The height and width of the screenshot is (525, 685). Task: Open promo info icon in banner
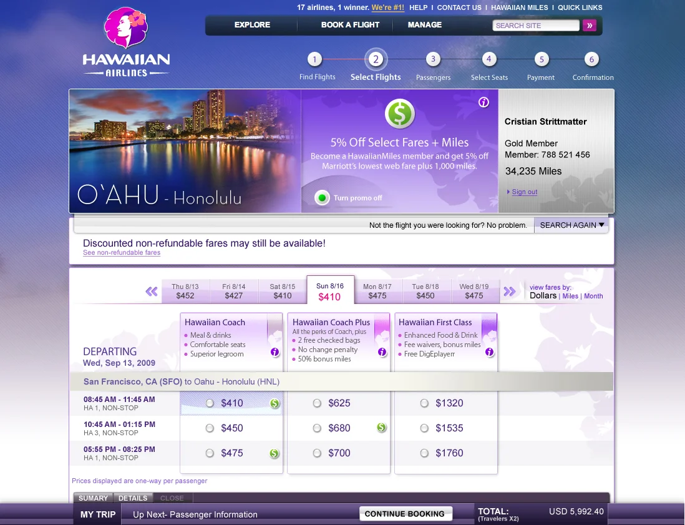(x=483, y=102)
